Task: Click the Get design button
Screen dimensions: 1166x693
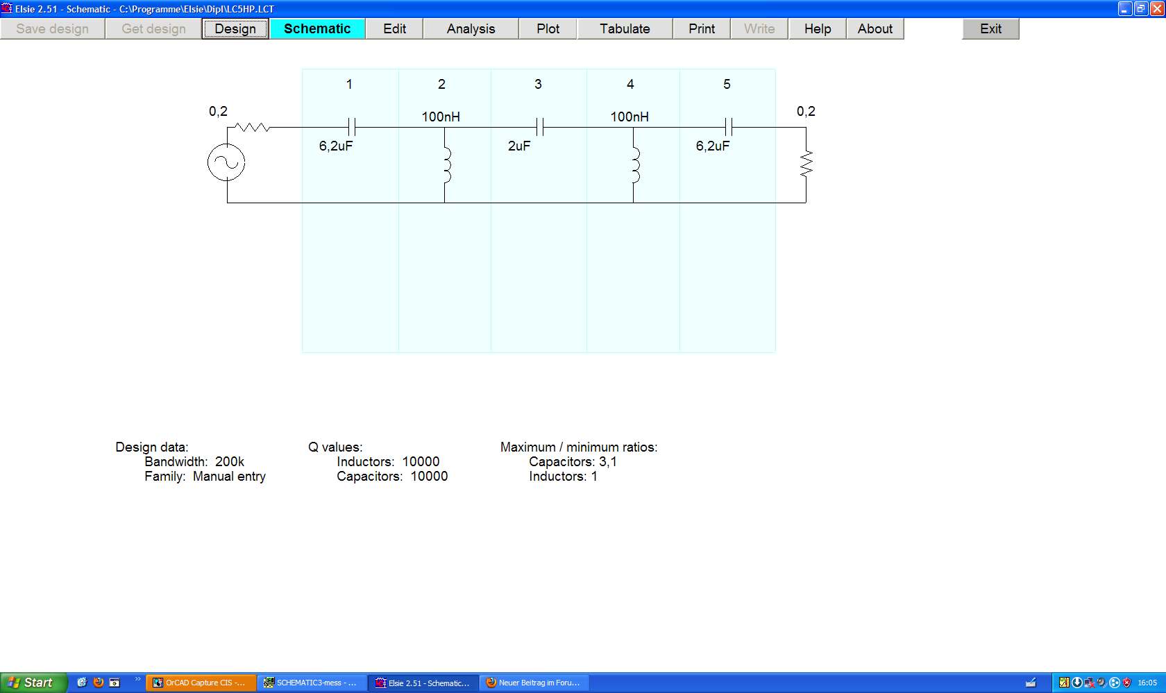Action: click(153, 28)
